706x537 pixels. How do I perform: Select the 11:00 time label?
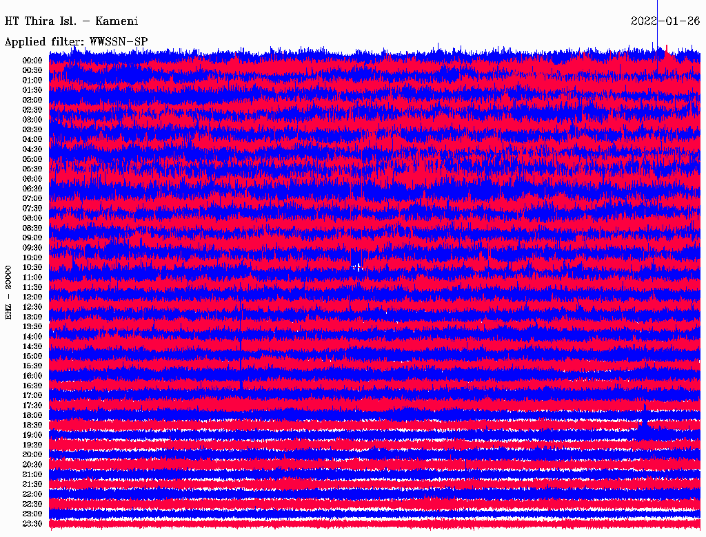pos(32,277)
